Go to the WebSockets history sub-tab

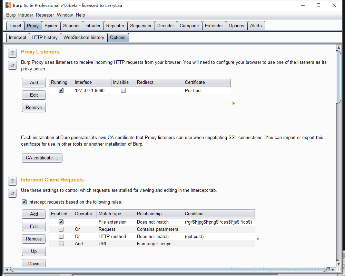[84, 37]
